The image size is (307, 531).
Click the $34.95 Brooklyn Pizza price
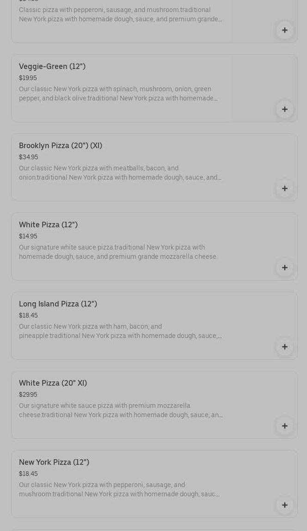pyautogui.click(x=29, y=157)
